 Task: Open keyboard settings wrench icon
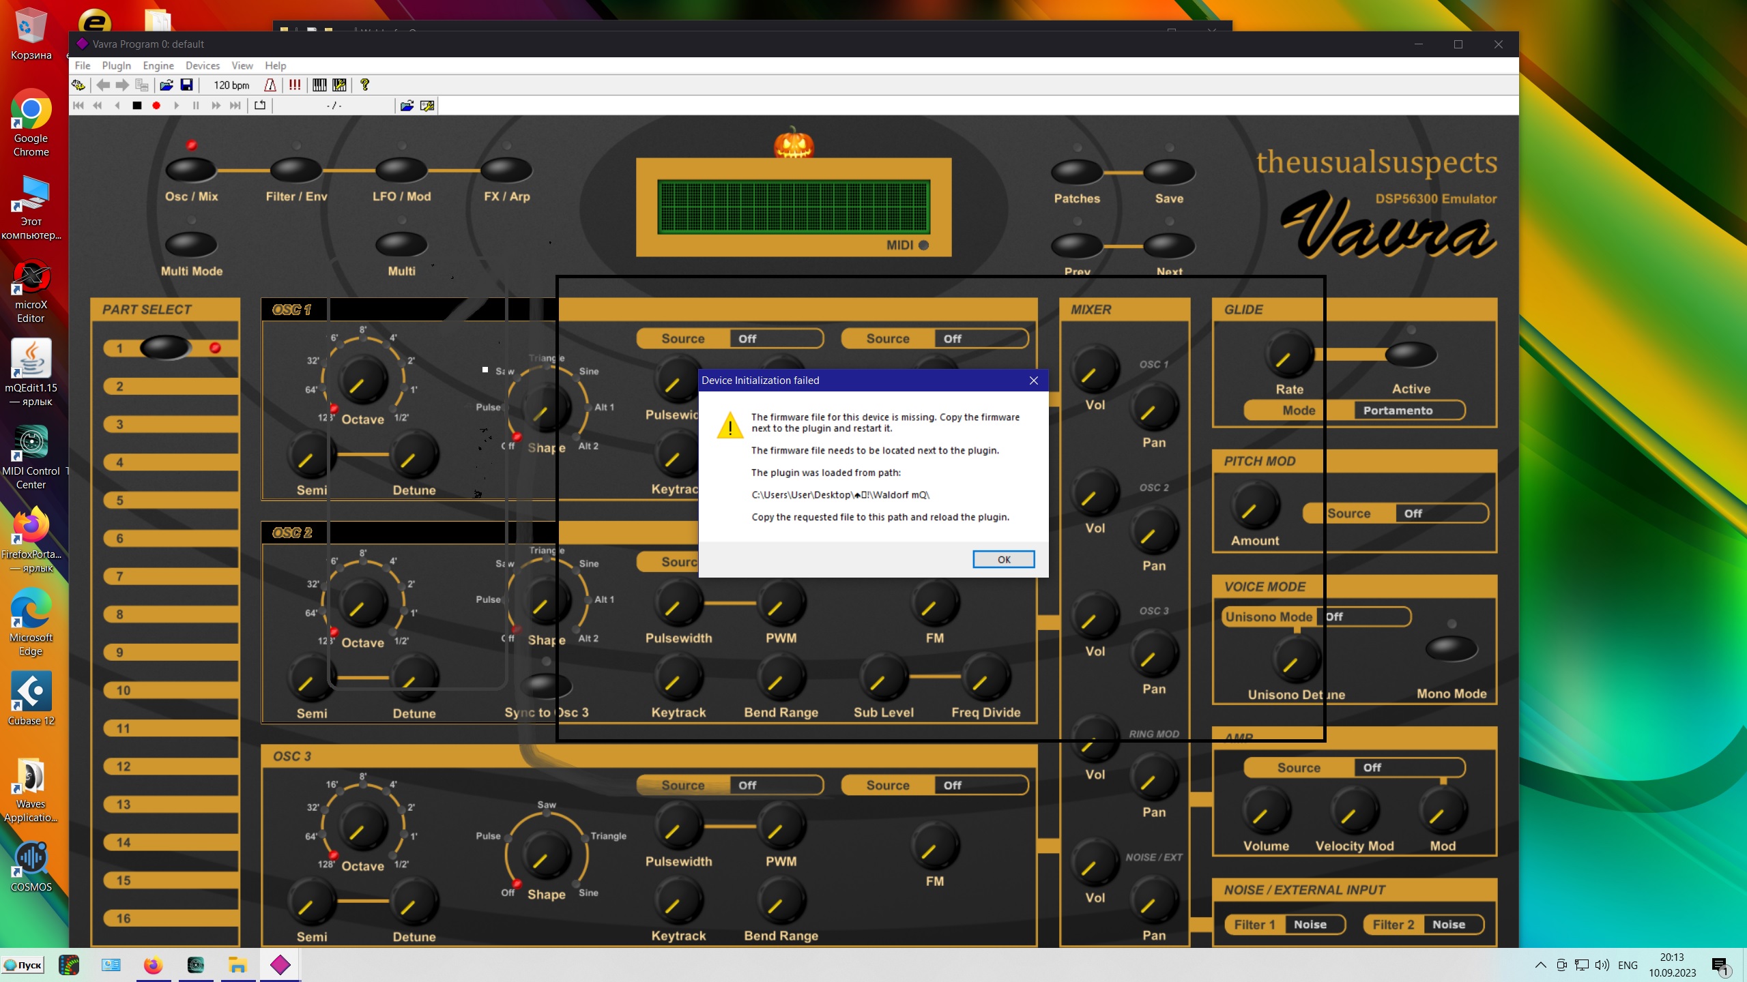coord(339,85)
